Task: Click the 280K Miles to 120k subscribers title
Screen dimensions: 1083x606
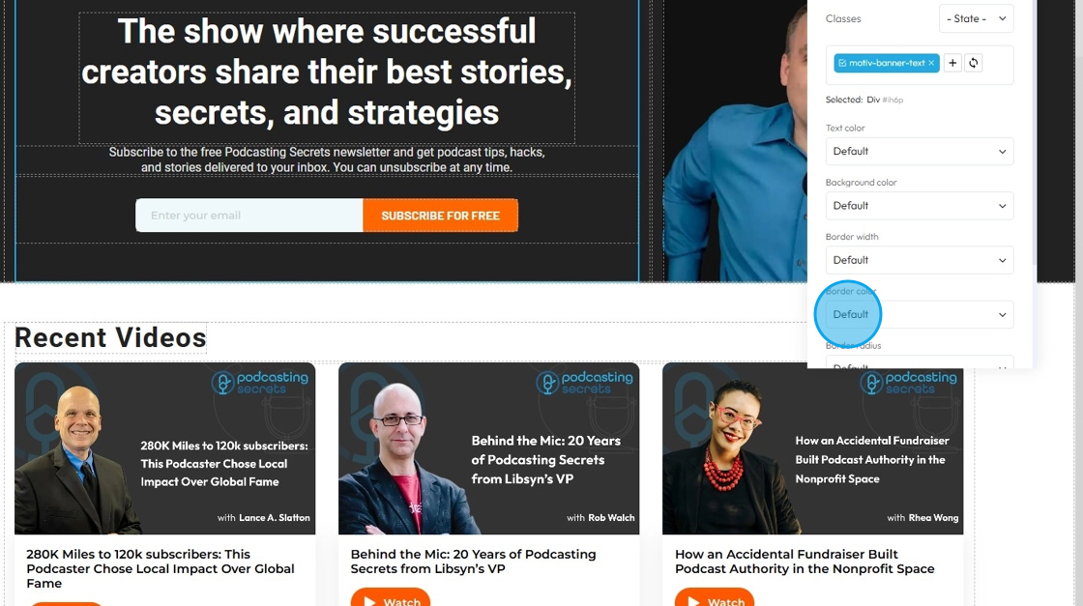Action: (161, 568)
